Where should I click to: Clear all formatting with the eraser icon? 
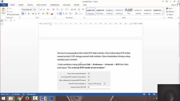click(x=53, y=10)
